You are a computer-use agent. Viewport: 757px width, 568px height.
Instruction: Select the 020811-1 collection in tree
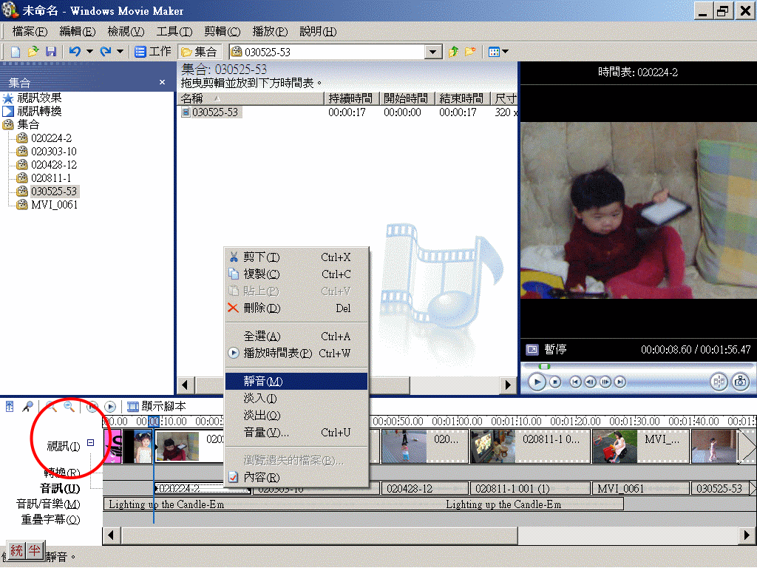(x=51, y=178)
